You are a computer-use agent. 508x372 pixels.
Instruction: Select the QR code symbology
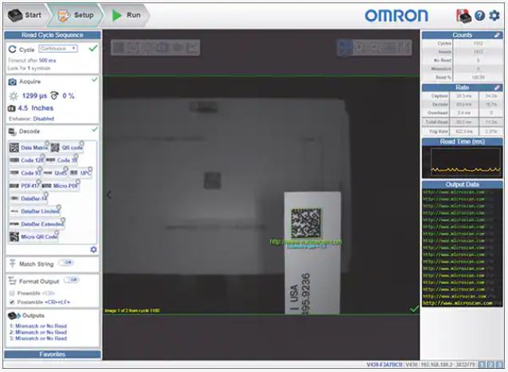(x=67, y=148)
